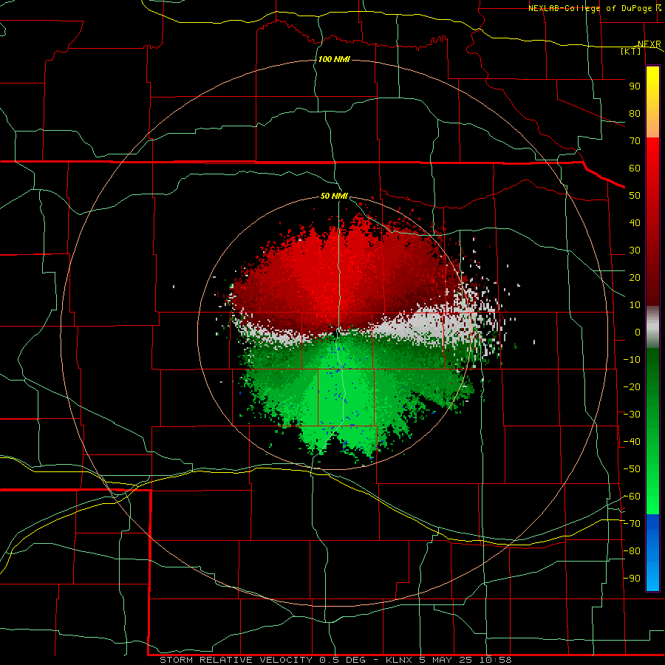The width and height of the screenshot is (665, 665).
Task: Click the gray zero-velocity segment of the color bar
Action: click(x=652, y=327)
